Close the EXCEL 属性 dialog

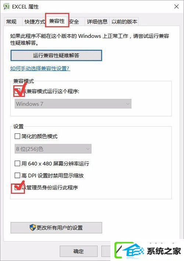pyautogui.click(x=177, y=7)
